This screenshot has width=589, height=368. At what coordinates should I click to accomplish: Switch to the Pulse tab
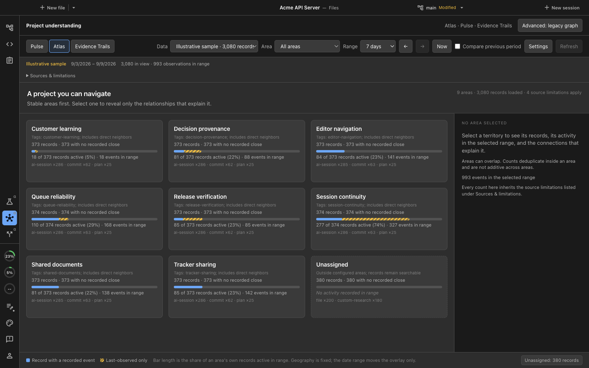click(37, 47)
